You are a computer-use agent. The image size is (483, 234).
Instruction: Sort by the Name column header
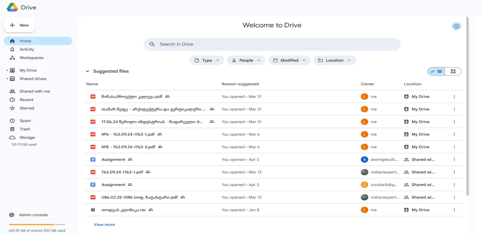click(92, 84)
